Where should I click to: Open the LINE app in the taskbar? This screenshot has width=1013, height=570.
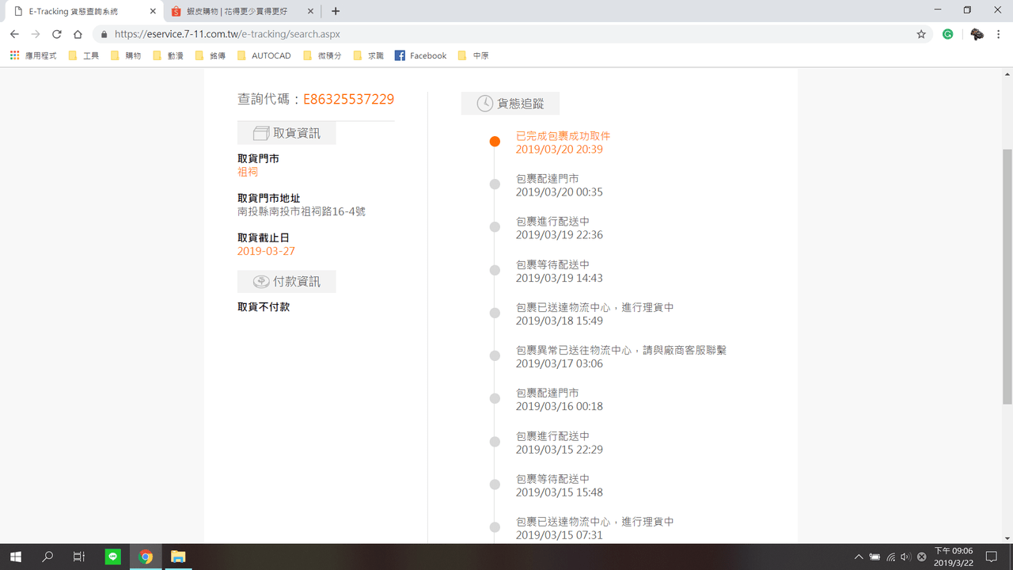(x=113, y=557)
